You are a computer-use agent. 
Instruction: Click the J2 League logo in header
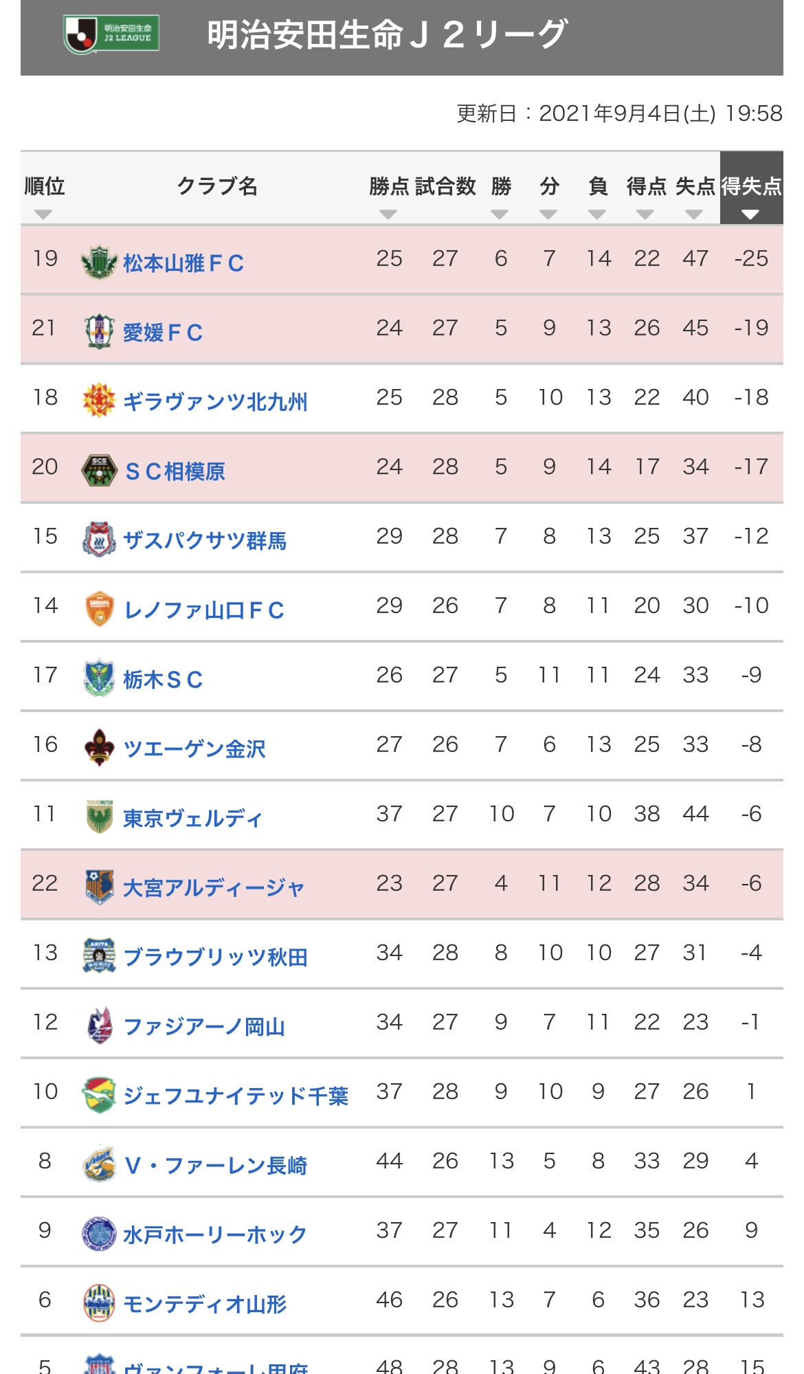coord(111,34)
